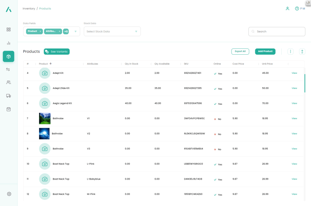The height and width of the screenshot is (206, 311).
Task: Open the transfers arrows icon in sidebar
Action: pyautogui.click(x=8, y=70)
